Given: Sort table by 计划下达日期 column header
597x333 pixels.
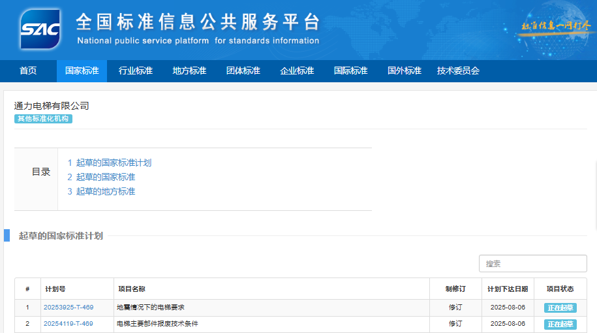Looking at the screenshot, I should coord(507,289).
